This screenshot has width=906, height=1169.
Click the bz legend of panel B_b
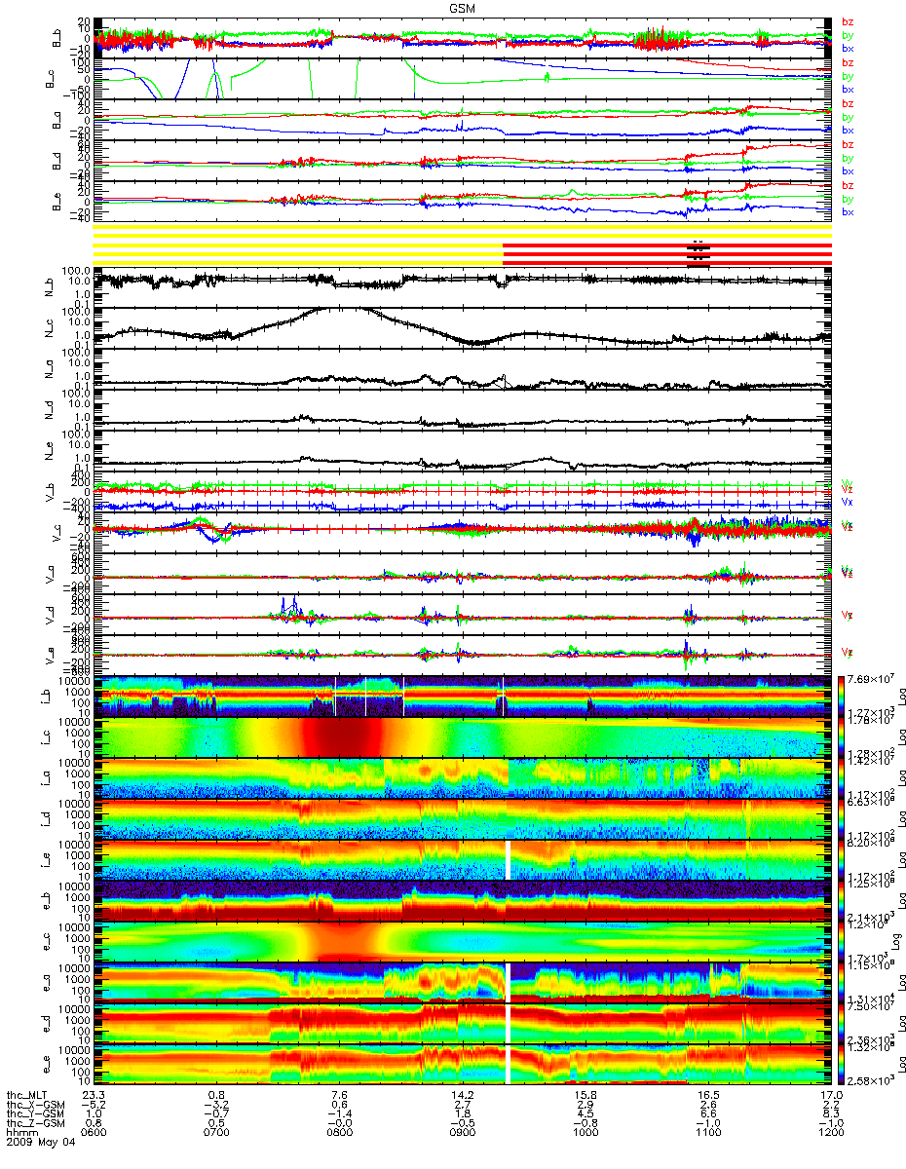pyautogui.click(x=848, y=21)
